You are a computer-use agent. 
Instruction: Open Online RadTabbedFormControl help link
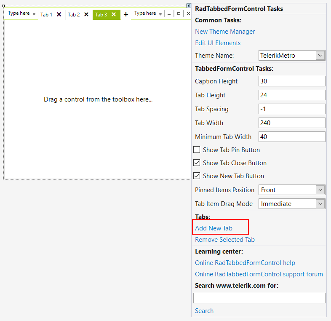point(245,263)
